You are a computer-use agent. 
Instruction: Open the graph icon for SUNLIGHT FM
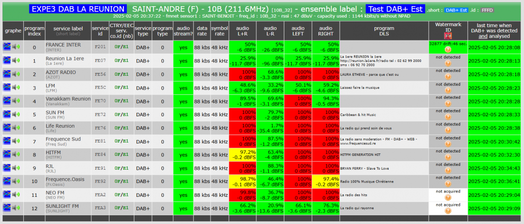[7, 208]
